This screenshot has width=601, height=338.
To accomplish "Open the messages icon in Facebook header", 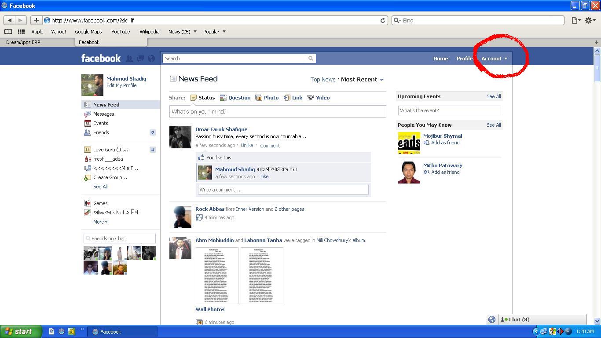I will click(140, 59).
